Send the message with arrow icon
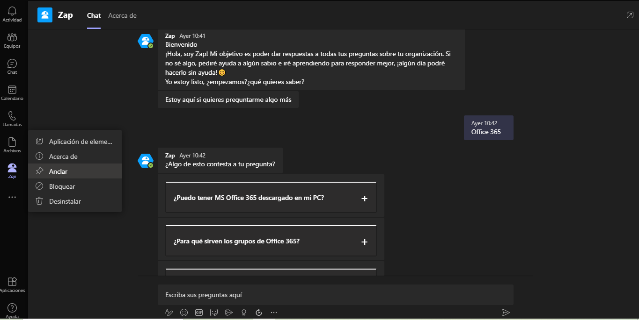This screenshot has height=320, width=639. tap(506, 312)
